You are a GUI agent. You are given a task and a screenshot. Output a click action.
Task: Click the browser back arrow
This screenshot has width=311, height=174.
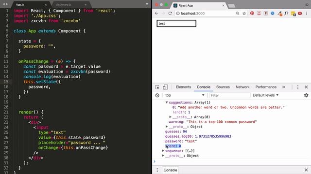[156, 13]
